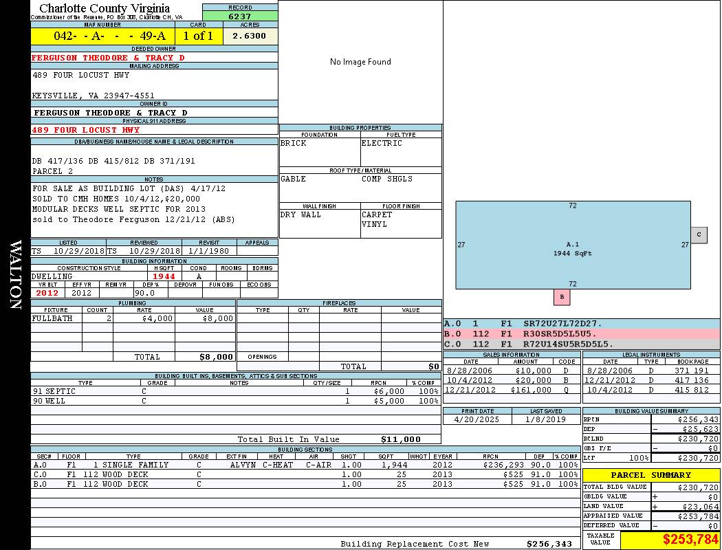The width and height of the screenshot is (722, 550).
Task: Click the yellow PARCEL SUMMARY header
Action: [x=650, y=475]
